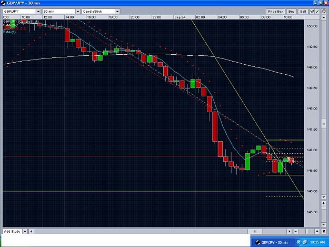Select the chart pattern tool icon
329x247 pixels.
click(312, 12)
